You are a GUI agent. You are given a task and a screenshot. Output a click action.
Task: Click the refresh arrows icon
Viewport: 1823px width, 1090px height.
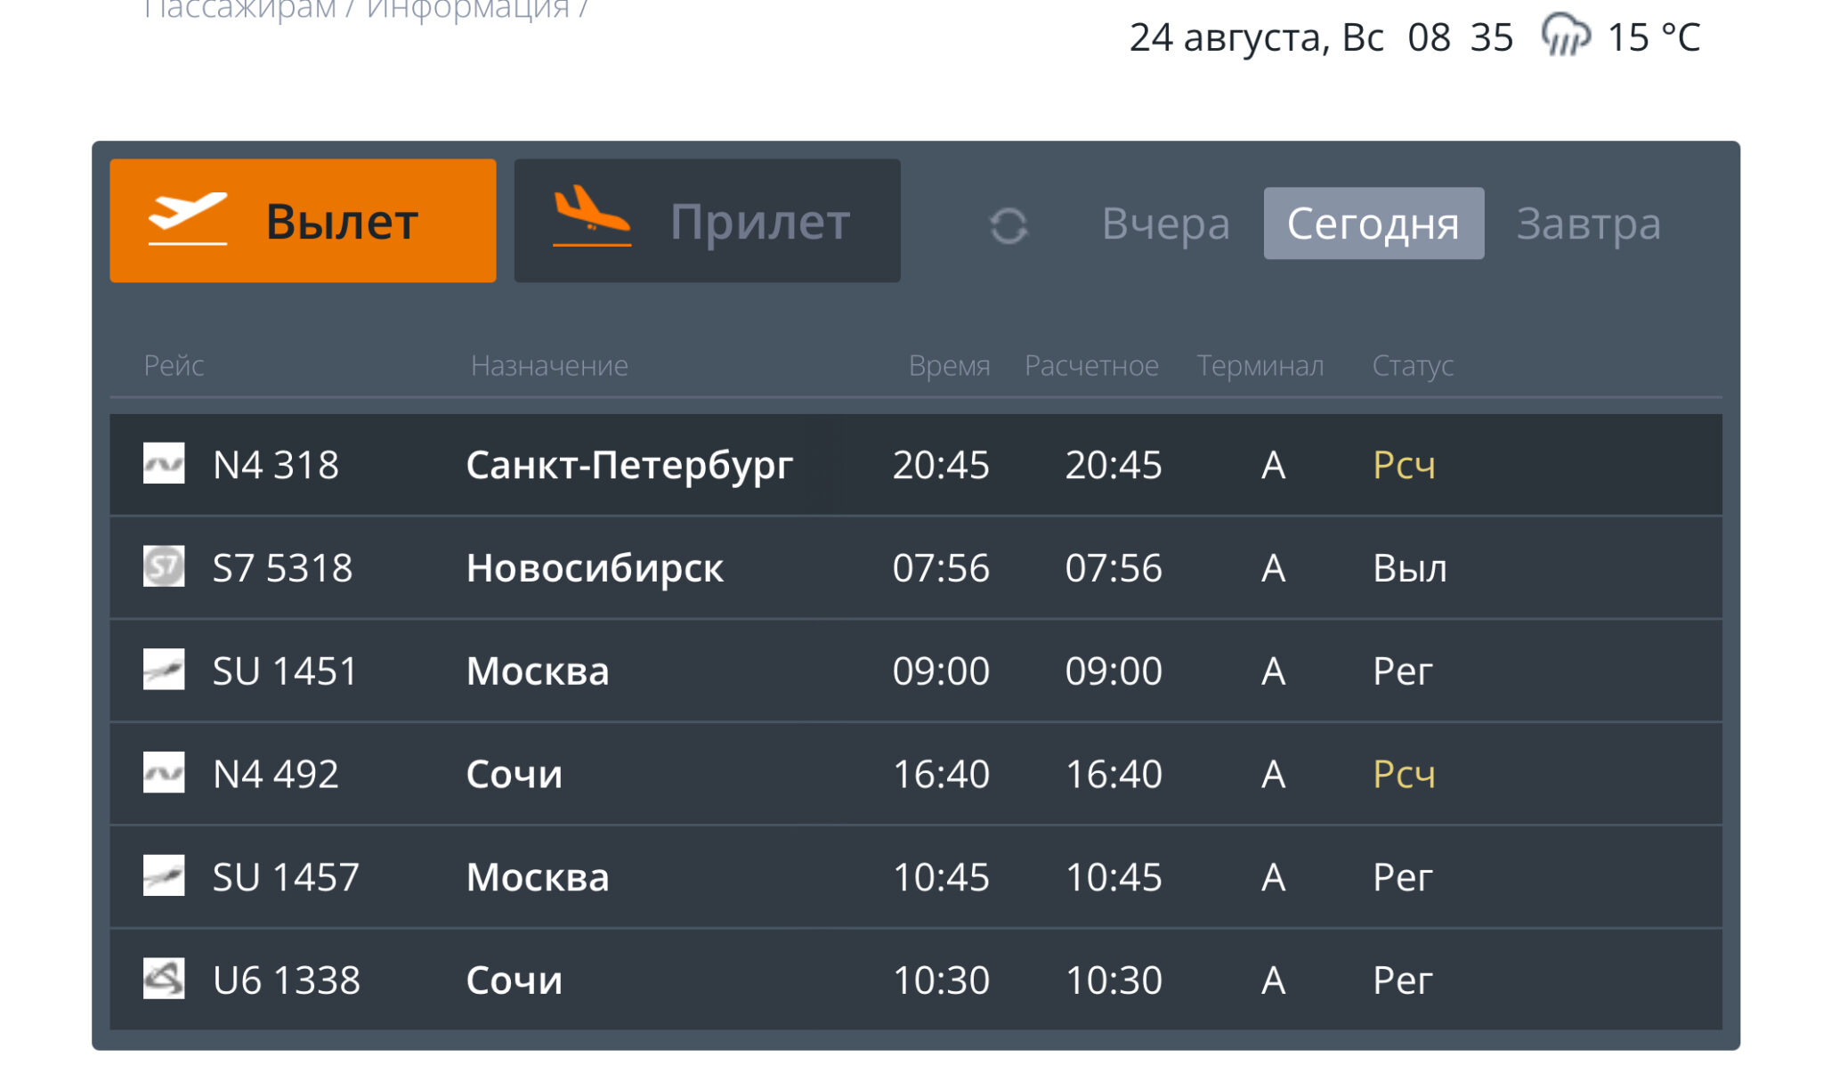[x=1009, y=225]
